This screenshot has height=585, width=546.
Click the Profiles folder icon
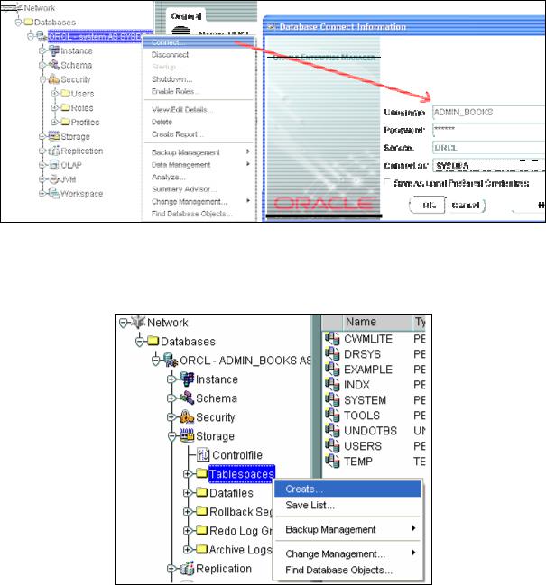click(x=65, y=122)
